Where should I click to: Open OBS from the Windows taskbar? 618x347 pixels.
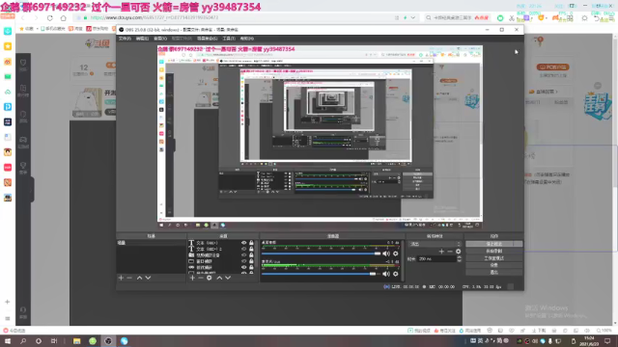[x=108, y=341]
